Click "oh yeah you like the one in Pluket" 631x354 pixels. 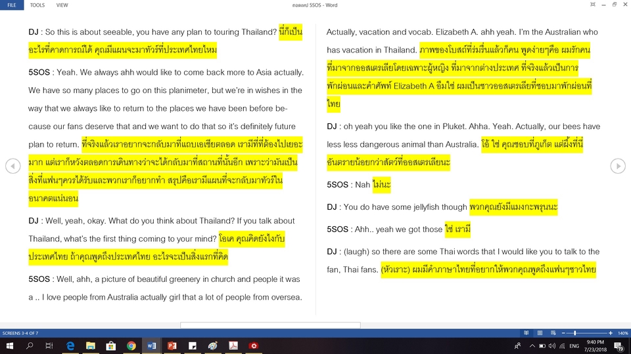(x=406, y=127)
